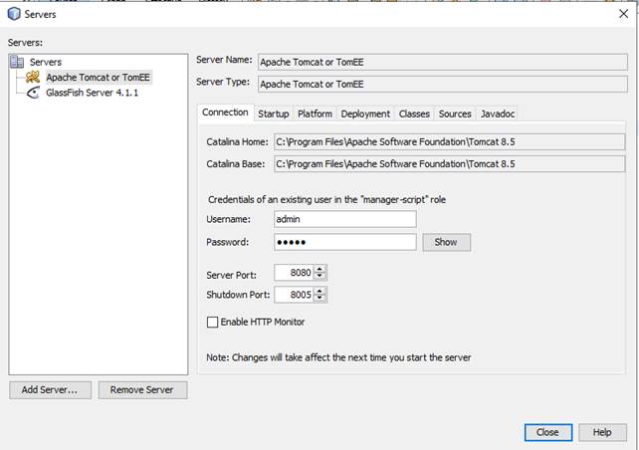This screenshot has width=639, height=450.
Task: Close the dialog using title bar X
Action: [x=623, y=14]
